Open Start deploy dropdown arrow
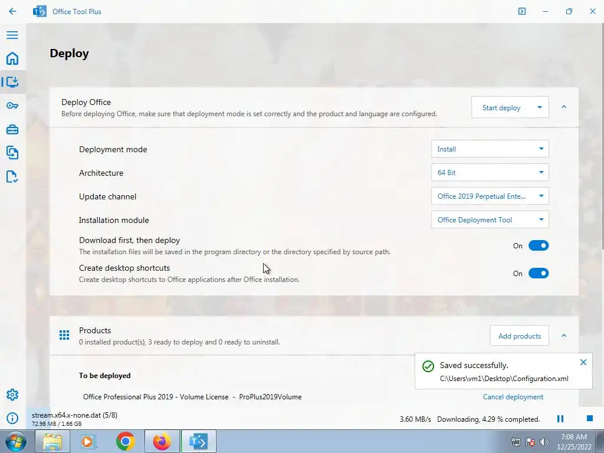604x453 pixels. click(540, 107)
